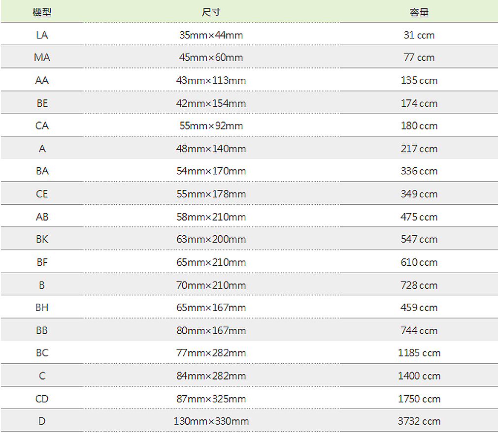Click the BA model cell
Image resolution: width=498 pixels, height=441 pixels.
pyautogui.click(x=42, y=171)
